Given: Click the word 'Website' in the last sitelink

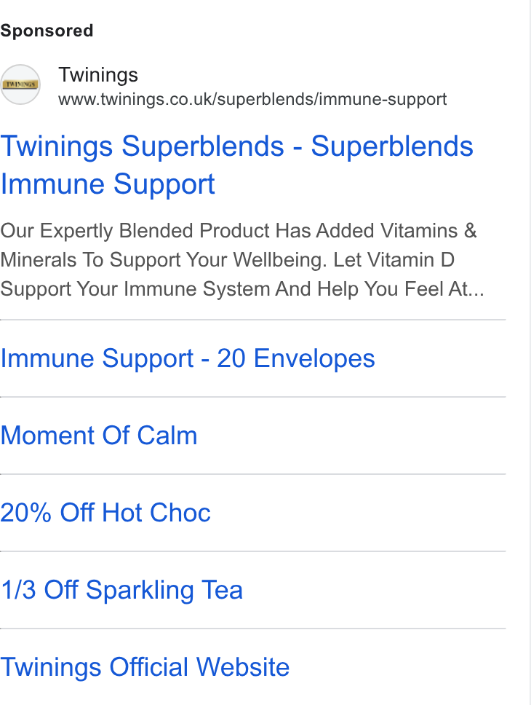Looking at the screenshot, I should point(243,667).
